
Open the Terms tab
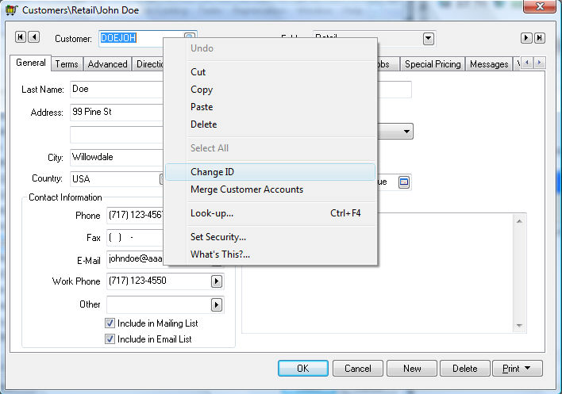click(67, 64)
